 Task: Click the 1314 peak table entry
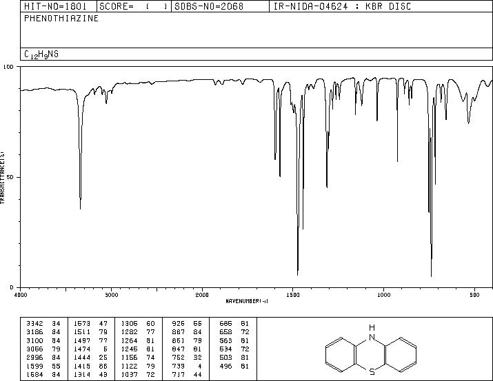pyautogui.click(x=90, y=374)
